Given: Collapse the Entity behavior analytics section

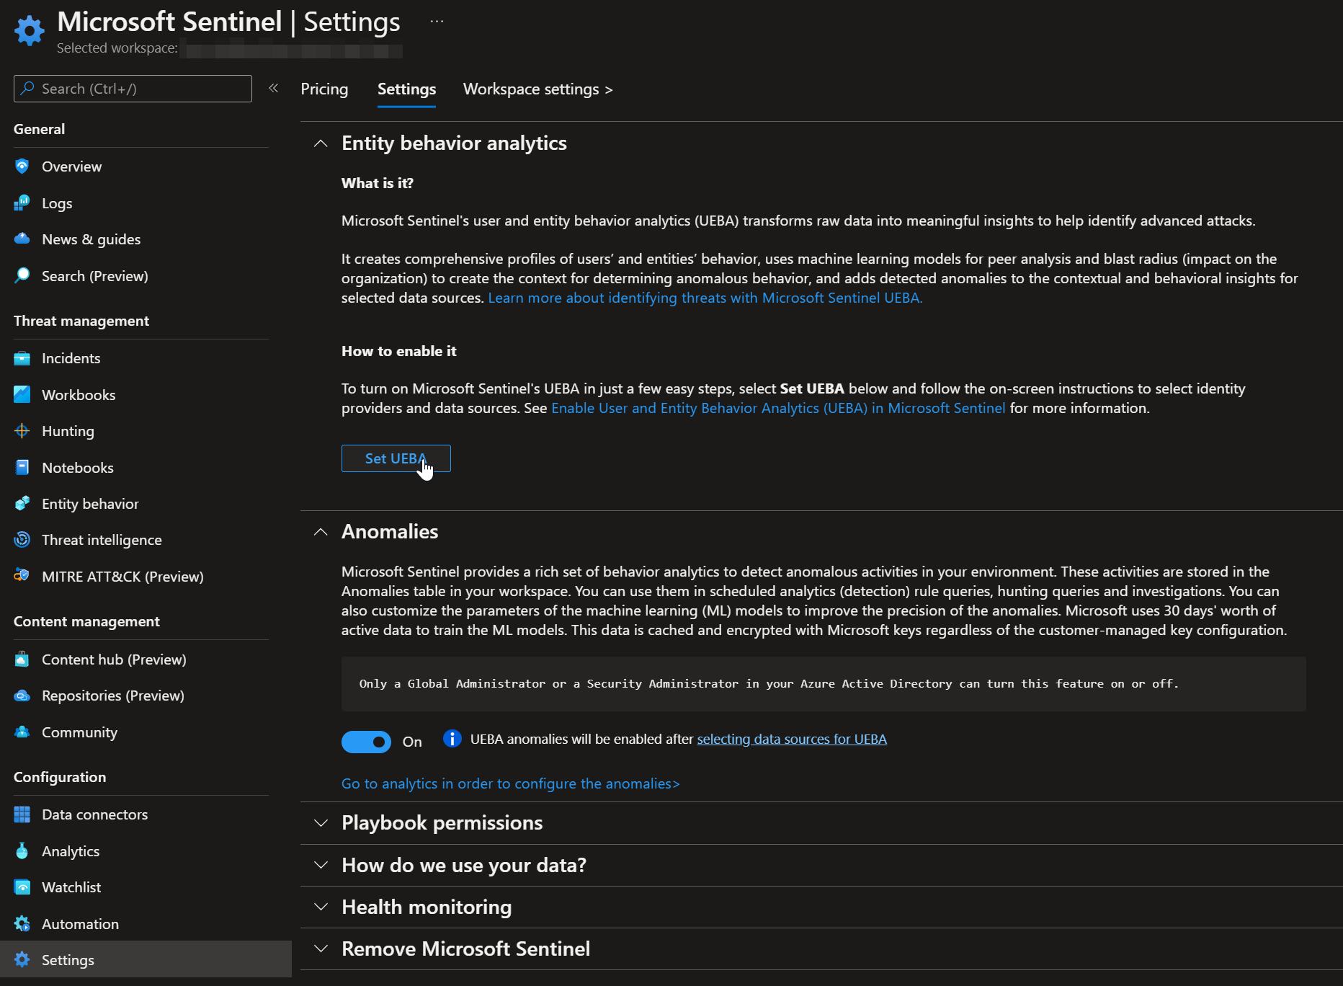Looking at the screenshot, I should click(321, 143).
